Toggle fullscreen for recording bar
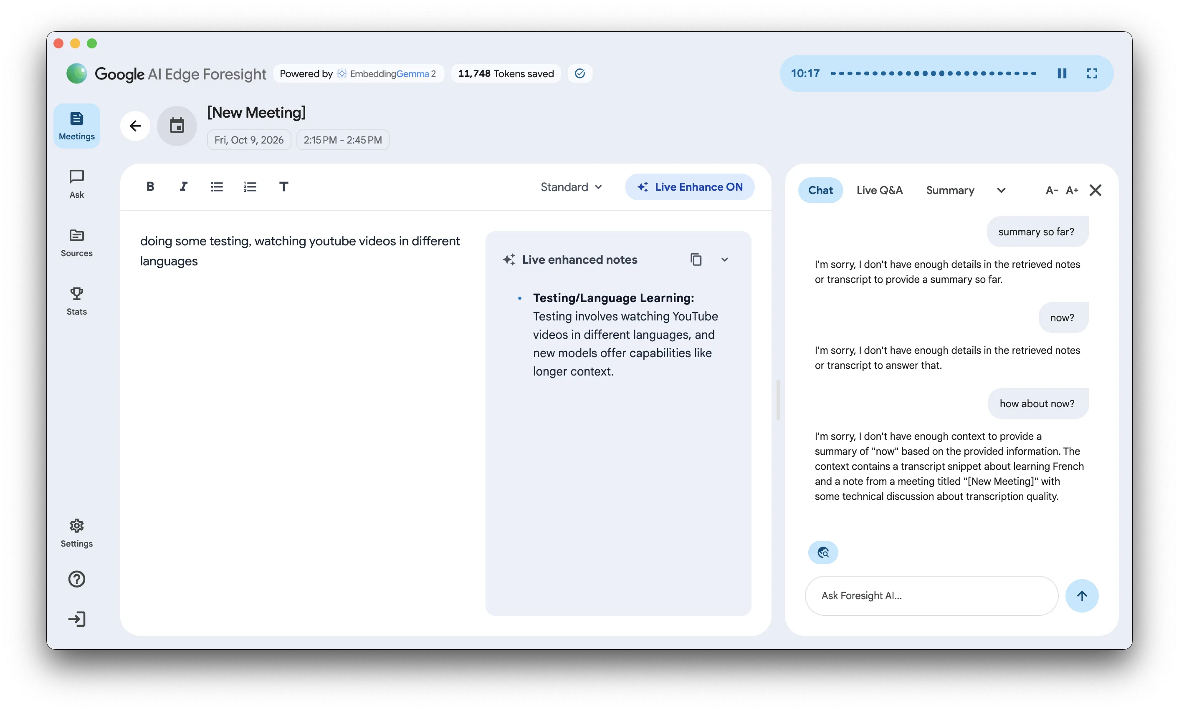Image resolution: width=1179 pixels, height=711 pixels. (x=1092, y=73)
